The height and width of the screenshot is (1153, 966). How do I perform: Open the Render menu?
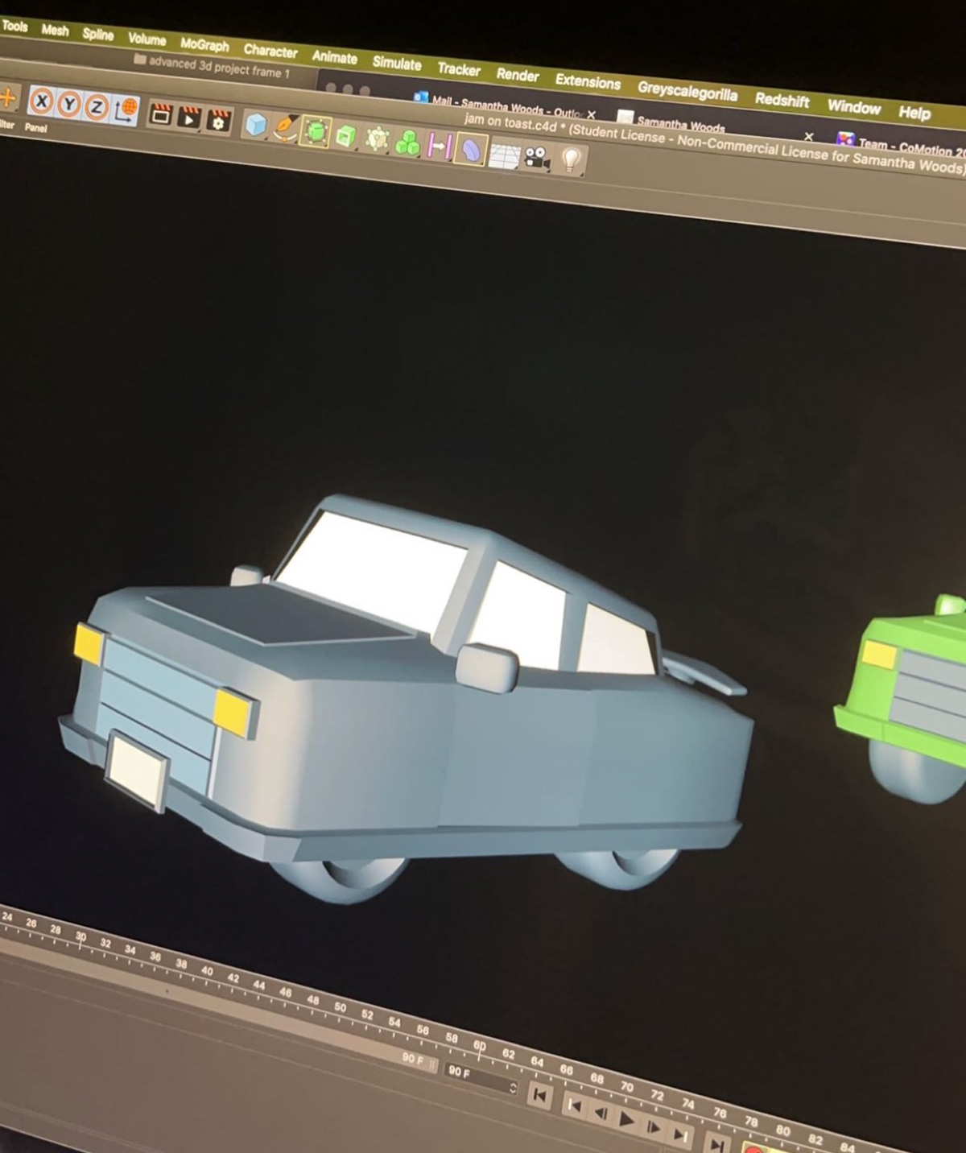518,75
